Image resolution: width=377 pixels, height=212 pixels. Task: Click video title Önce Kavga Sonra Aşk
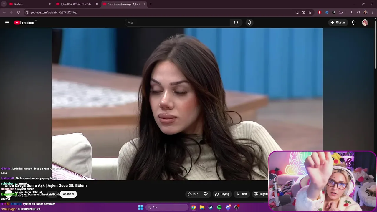point(46,185)
